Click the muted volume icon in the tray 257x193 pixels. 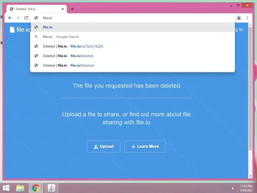pyautogui.click(x=233, y=188)
